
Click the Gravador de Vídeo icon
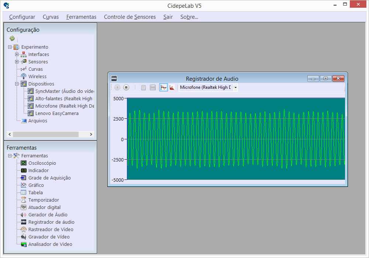tap(24, 237)
